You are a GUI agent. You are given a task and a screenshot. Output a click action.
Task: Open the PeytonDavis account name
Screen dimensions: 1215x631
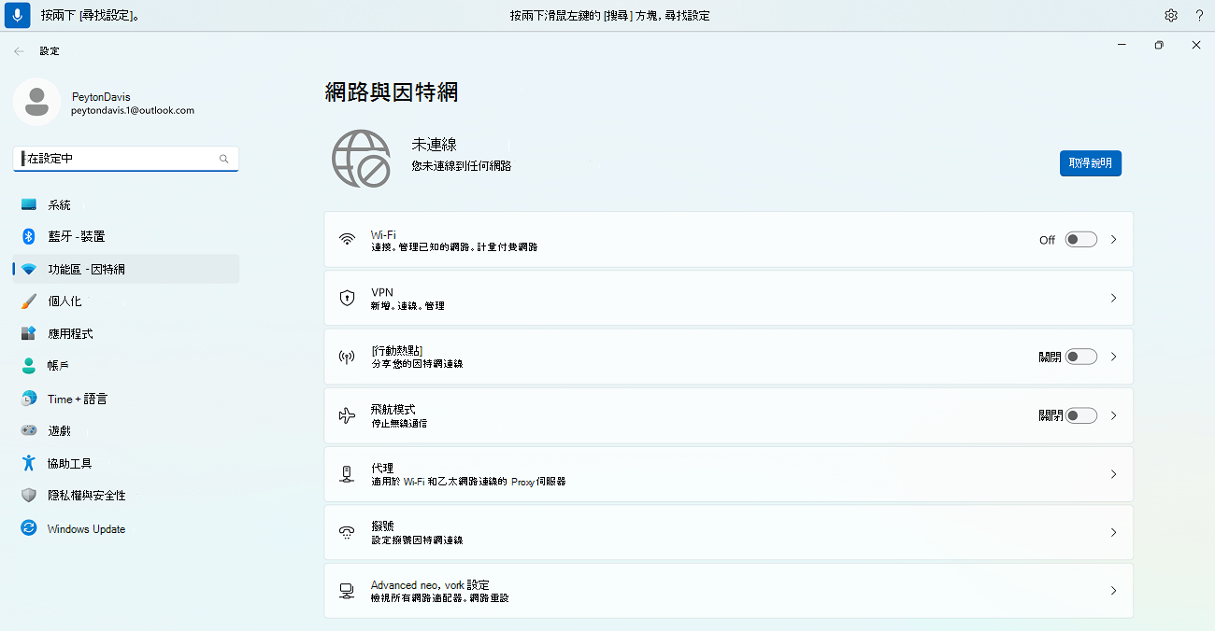coord(101,97)
